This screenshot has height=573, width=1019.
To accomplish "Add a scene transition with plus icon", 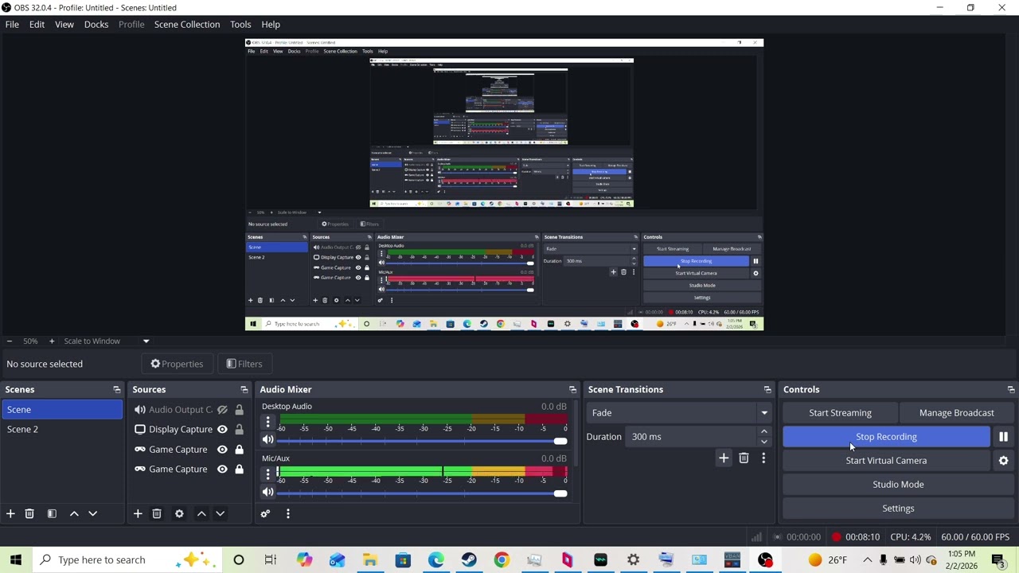I will point(724,458).
